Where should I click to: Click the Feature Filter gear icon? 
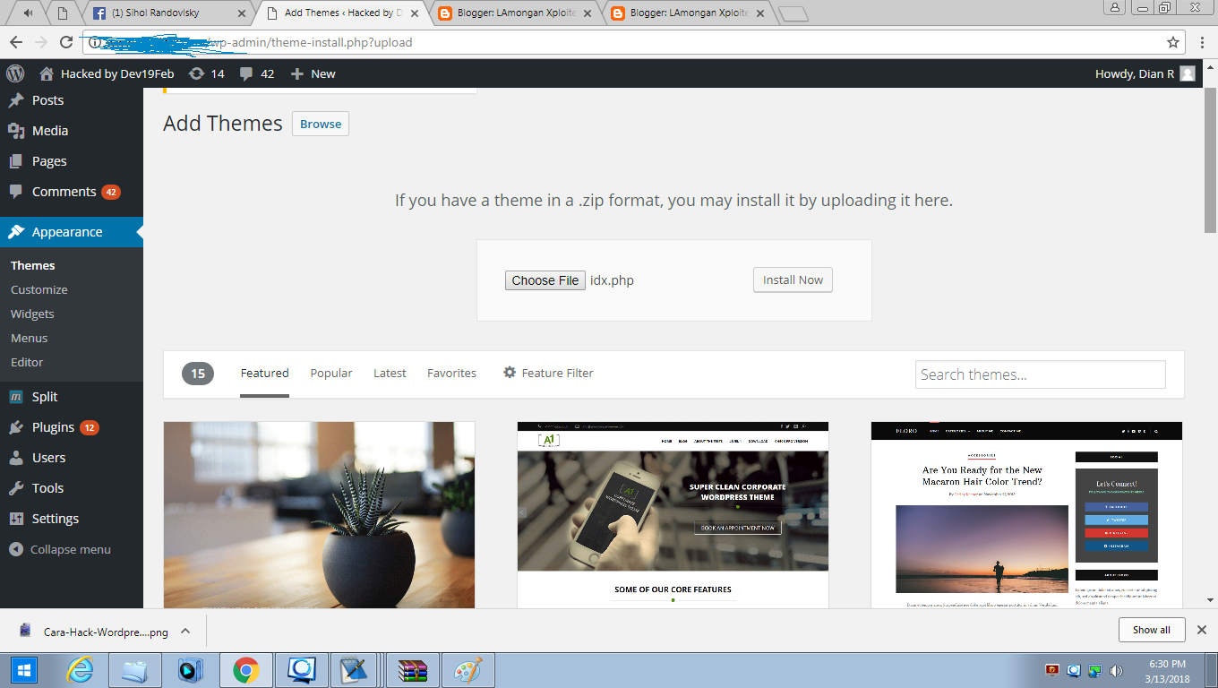pos(510,373)
